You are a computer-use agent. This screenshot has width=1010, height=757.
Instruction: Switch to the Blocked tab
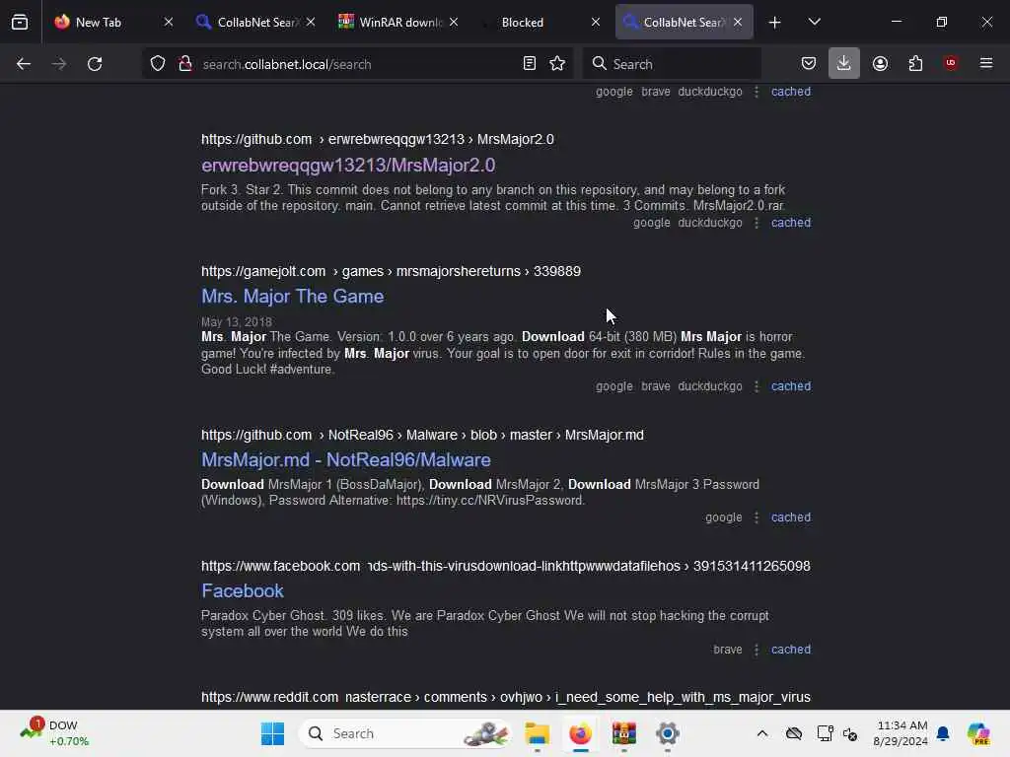tap(523, 23)
